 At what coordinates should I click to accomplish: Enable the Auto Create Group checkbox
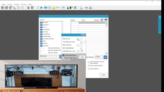tap(63, 58)
